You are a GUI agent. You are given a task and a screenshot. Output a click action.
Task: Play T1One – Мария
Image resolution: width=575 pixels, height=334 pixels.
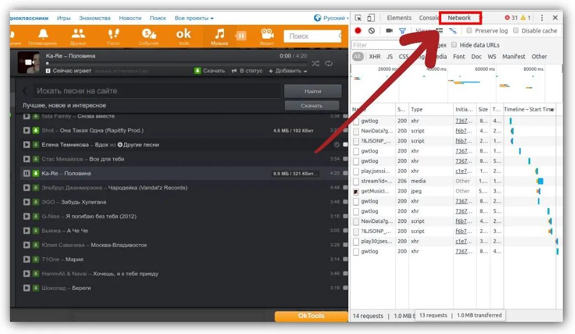(x=27, y=259)
